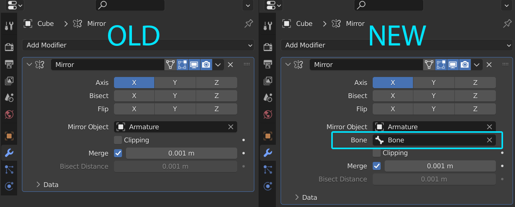Enable Axis Y in OLD panel
This screenshot has width=515, height=207.
[x=175, y=83]
